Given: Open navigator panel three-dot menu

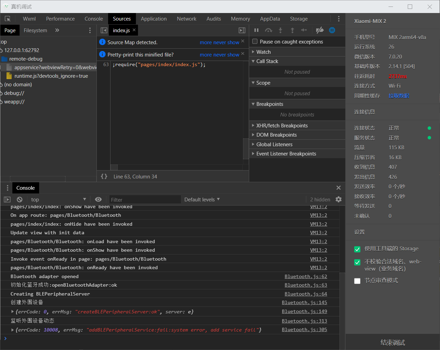Looking at the screenshot, I should [90, 30].
